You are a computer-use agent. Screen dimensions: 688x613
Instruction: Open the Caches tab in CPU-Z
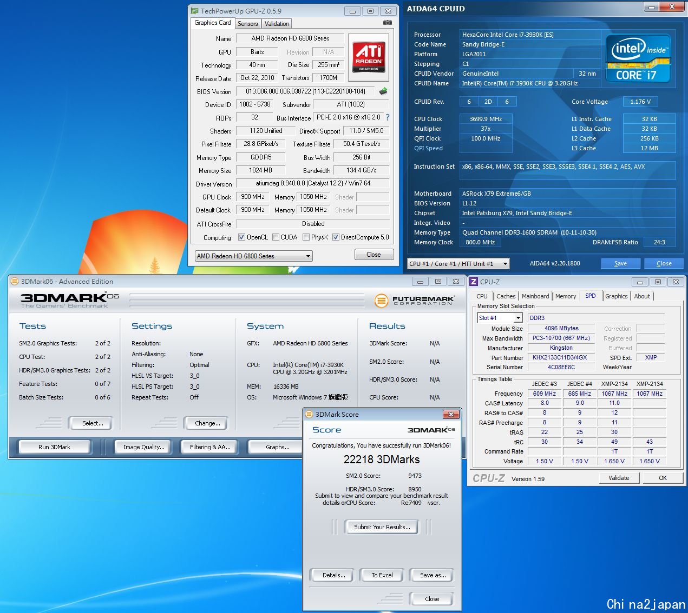point(506,296)
